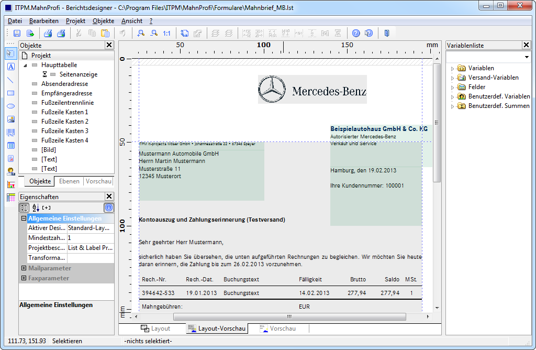This screenshot has height=350, width=536.
Task: Open the Variablenliste filter dropdown arrow
Action: (x=527, y=57)
